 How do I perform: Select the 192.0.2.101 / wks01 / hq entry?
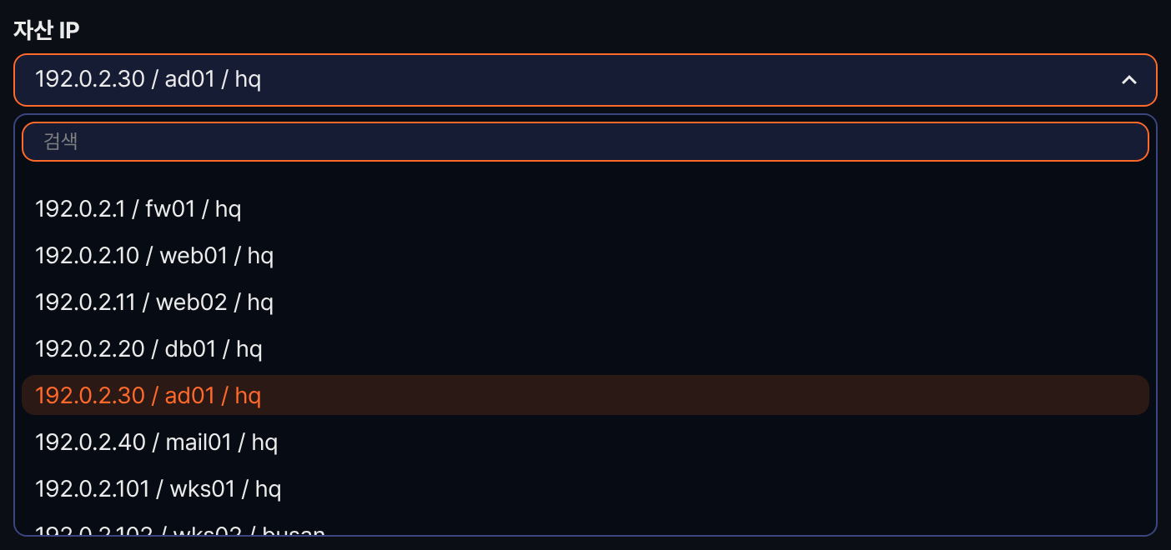click(585, 488)
